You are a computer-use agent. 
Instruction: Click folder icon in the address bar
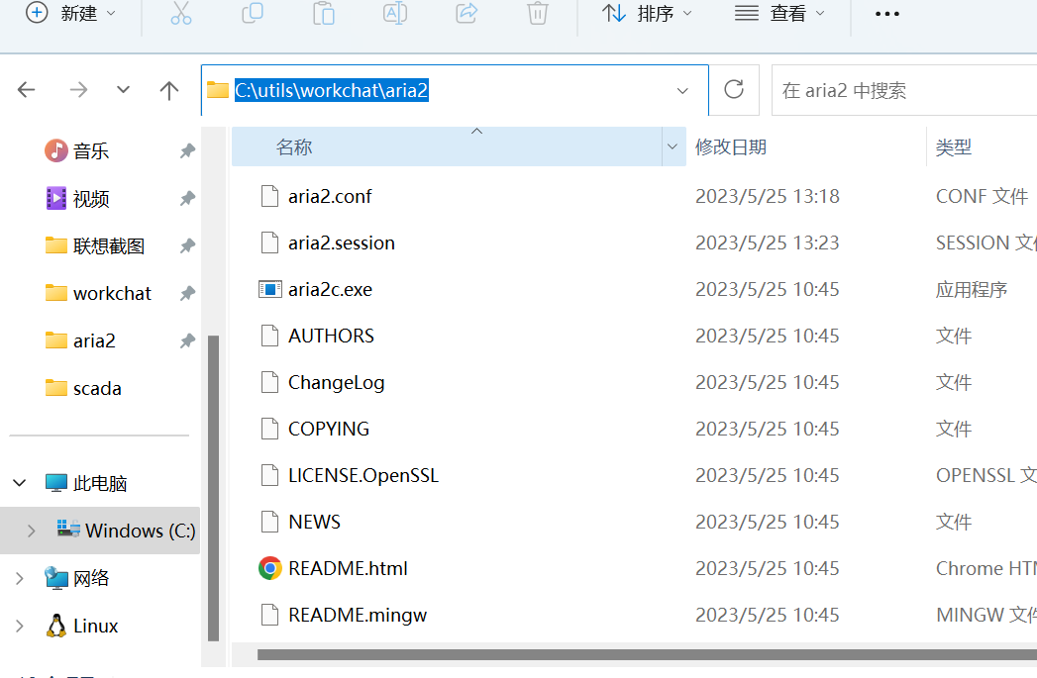[x=218, y=90]
